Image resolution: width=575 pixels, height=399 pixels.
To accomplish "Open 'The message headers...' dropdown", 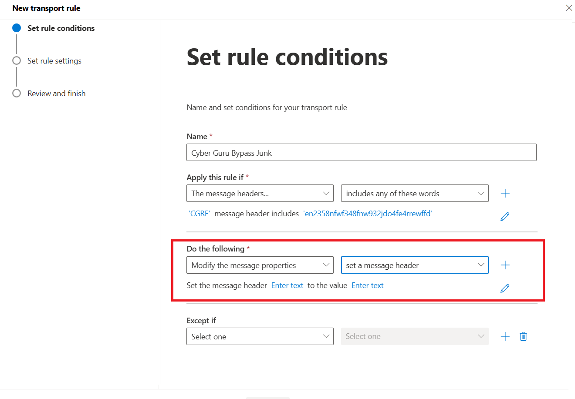I will pyautogui.click(x=260, y=193).
